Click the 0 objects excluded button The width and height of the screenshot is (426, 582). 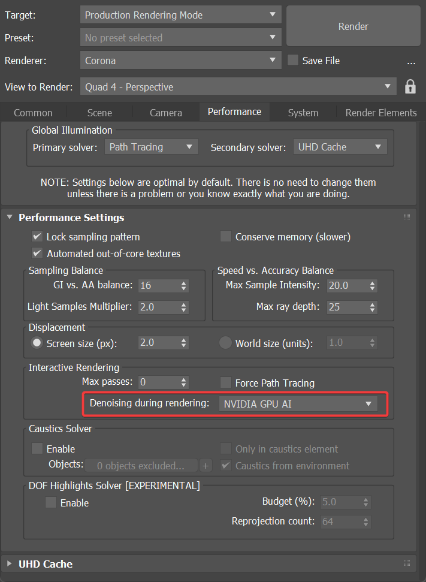coord(141,466)
